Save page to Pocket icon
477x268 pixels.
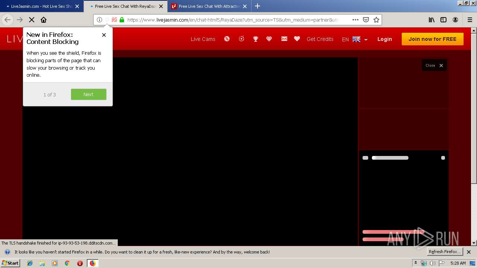tap(366, 20)
